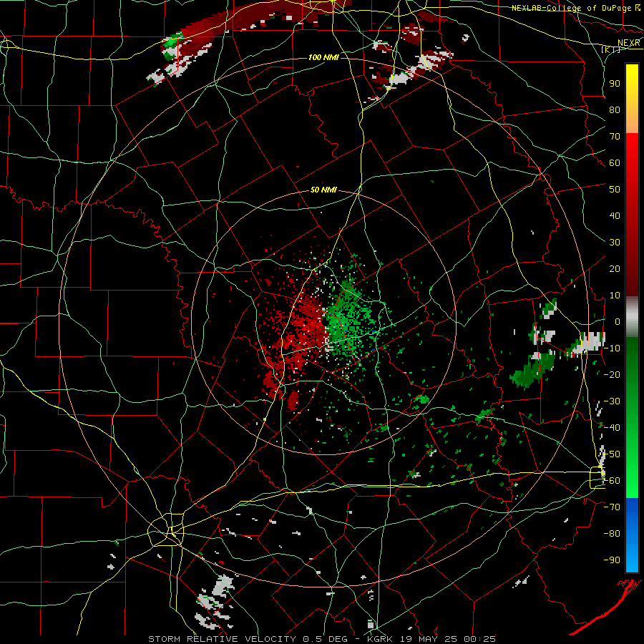Click the 60 value on the velocity scale

point(615,162)
